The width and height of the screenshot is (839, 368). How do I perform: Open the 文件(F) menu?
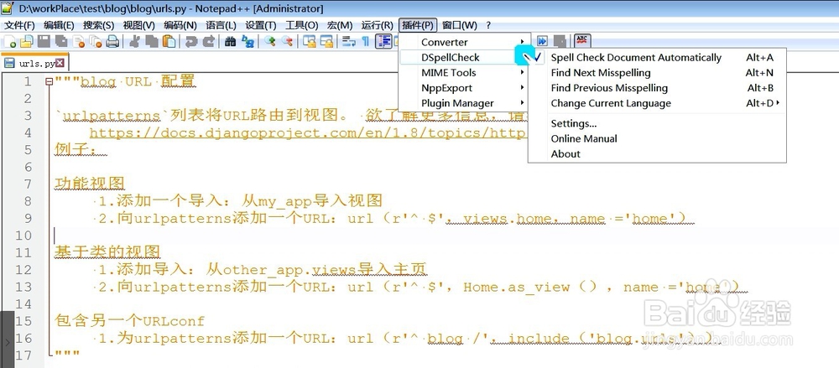coord(19,25)
